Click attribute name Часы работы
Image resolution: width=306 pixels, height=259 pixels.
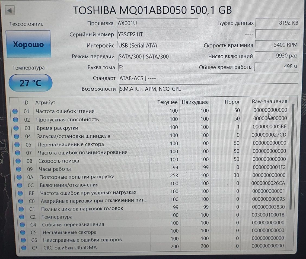click(x=55, y=169)
